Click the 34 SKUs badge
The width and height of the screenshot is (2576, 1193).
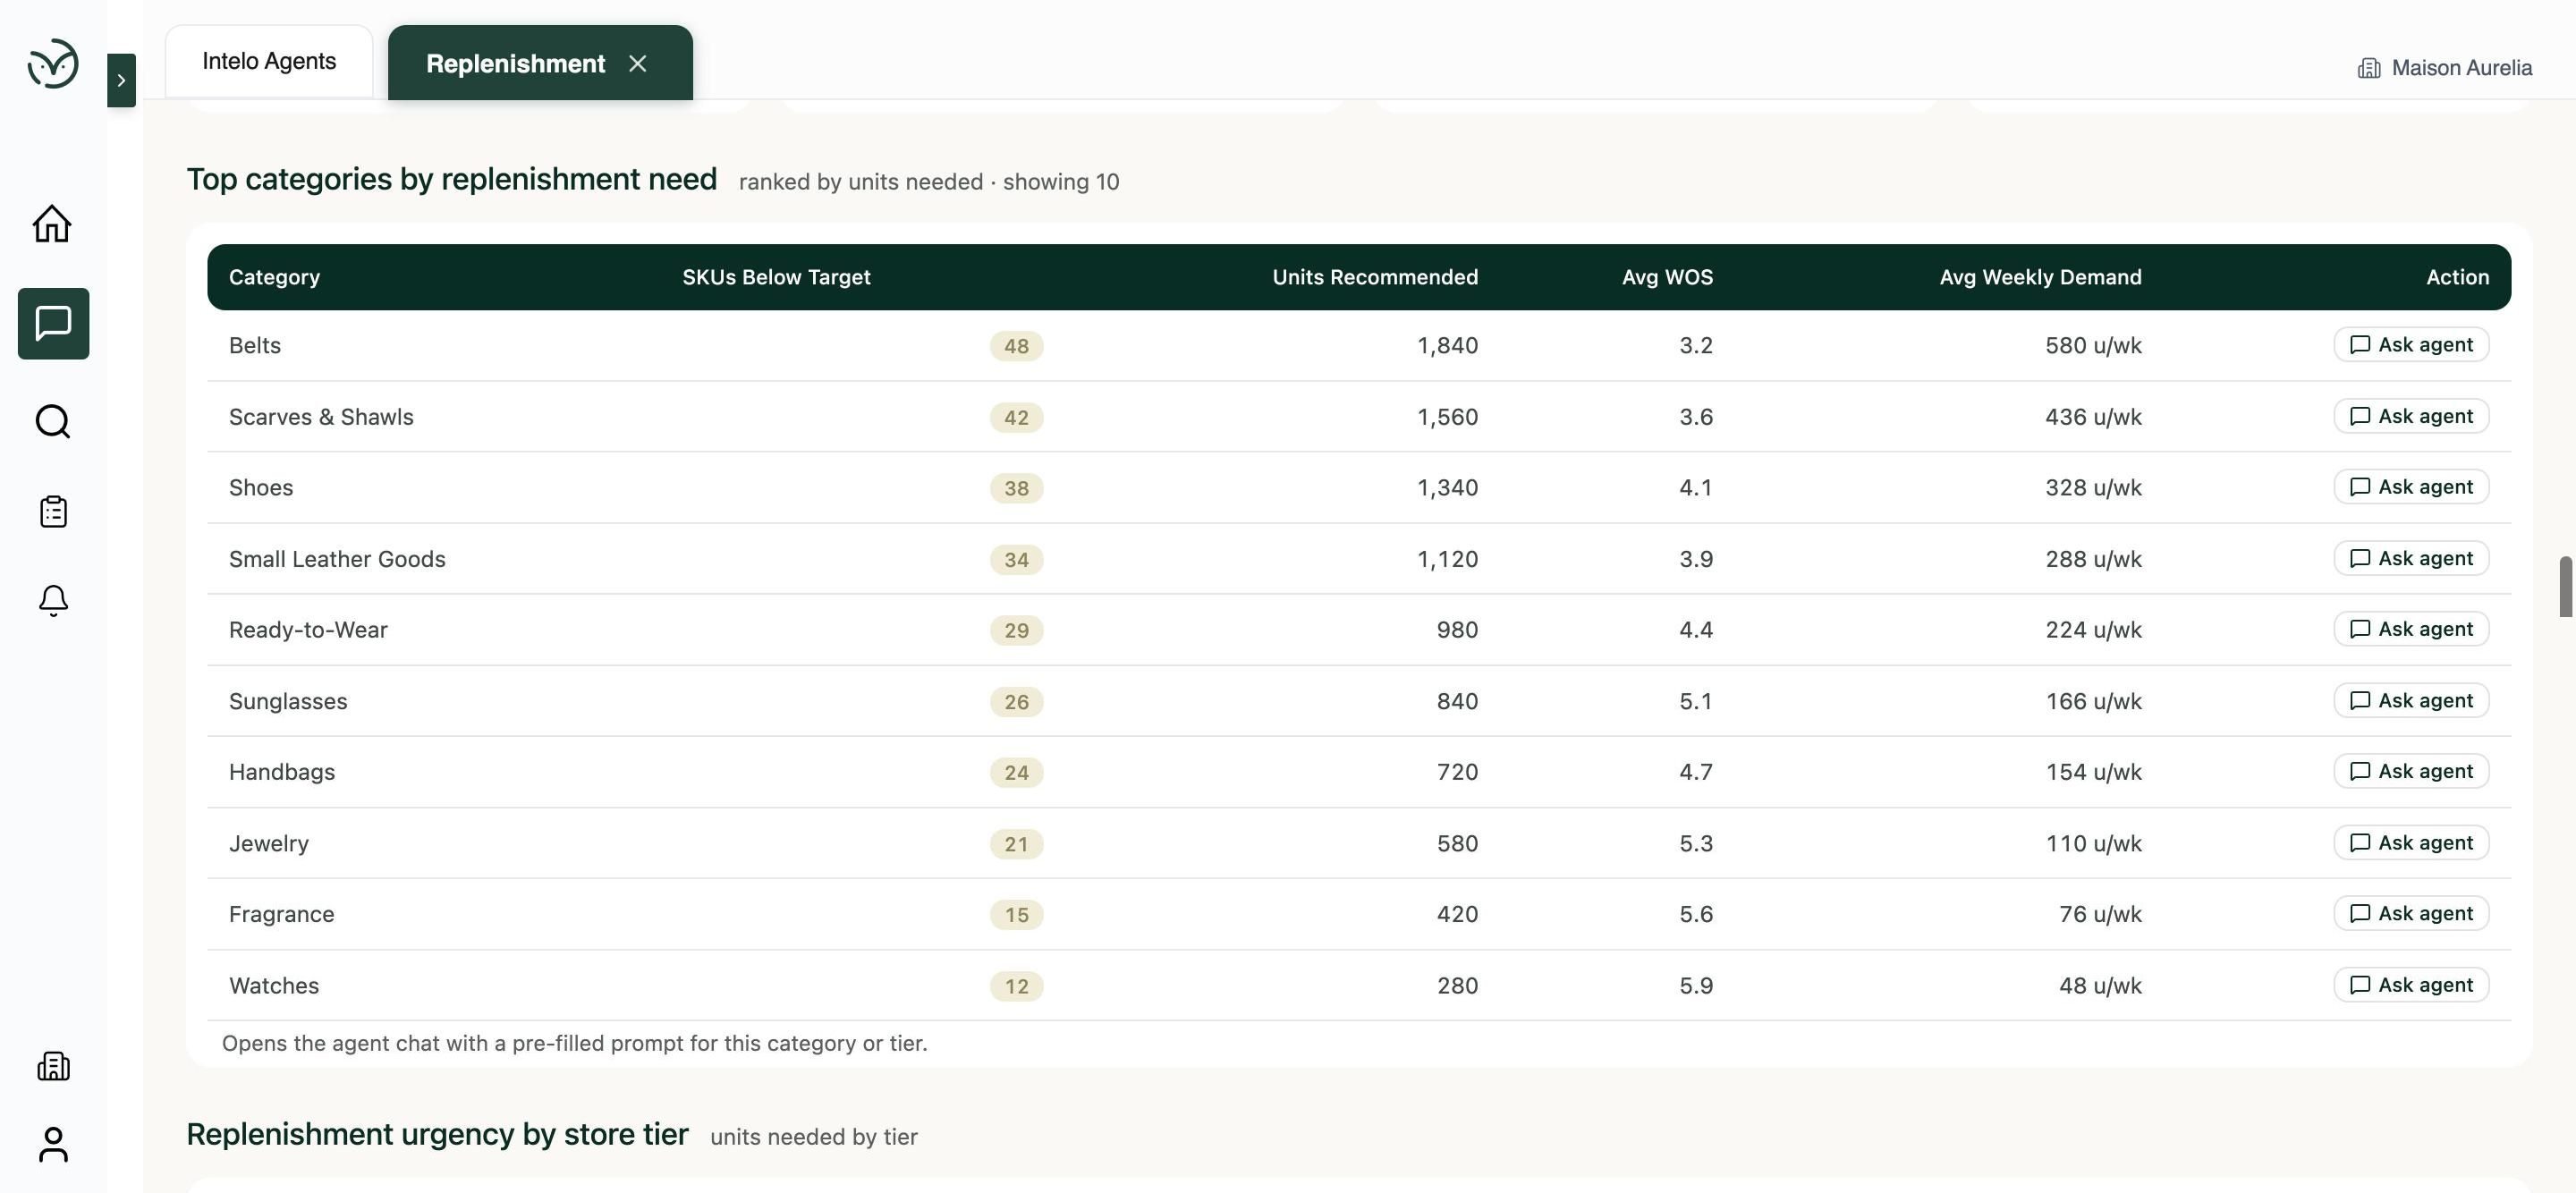tap(1016, 559)
